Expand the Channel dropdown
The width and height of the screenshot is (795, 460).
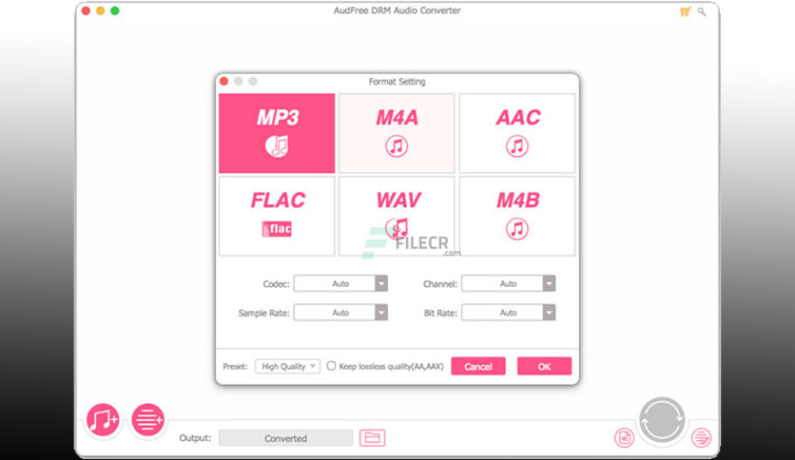(509, 284)
